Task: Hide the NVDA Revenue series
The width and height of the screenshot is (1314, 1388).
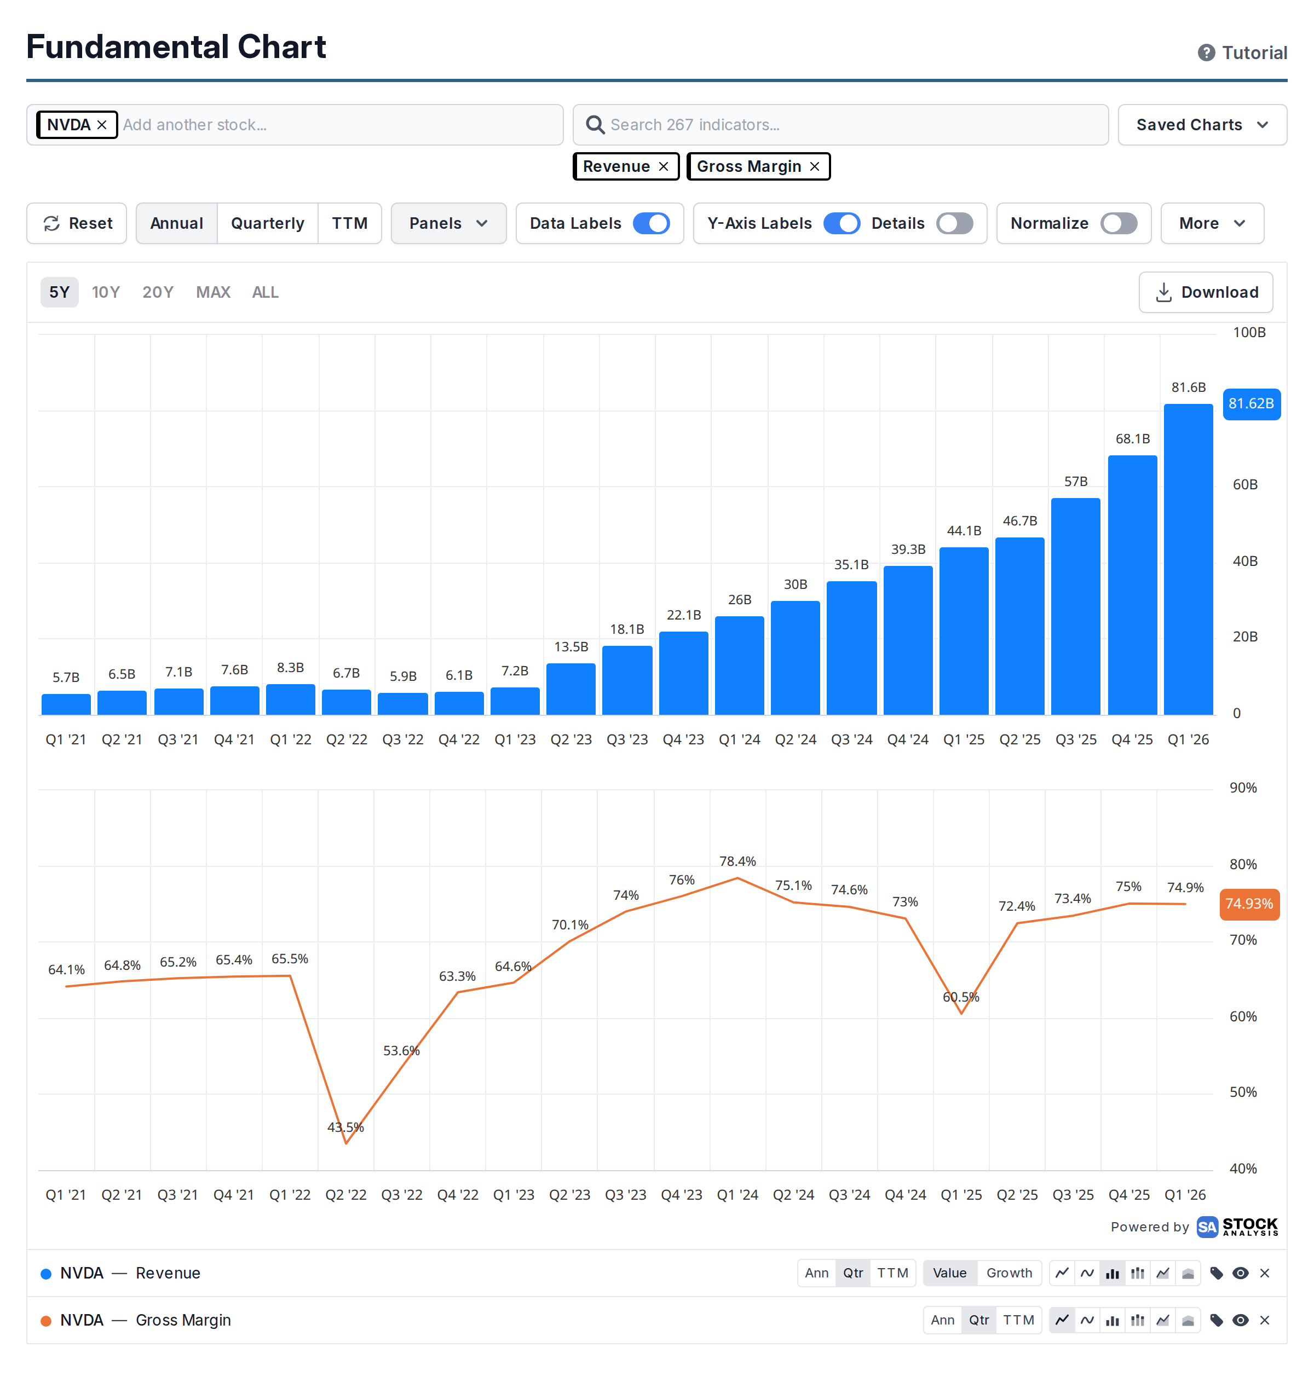Action: [1241, 1273]
